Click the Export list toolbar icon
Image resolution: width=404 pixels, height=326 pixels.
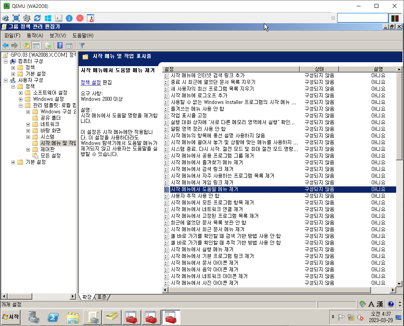(48, 46)
